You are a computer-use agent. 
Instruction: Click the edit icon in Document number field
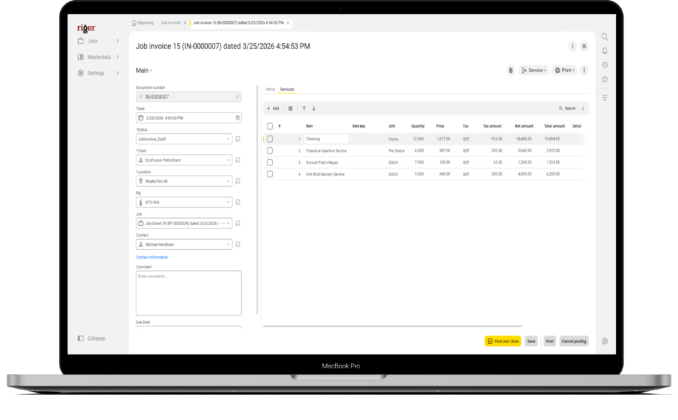tap(238, 97)
